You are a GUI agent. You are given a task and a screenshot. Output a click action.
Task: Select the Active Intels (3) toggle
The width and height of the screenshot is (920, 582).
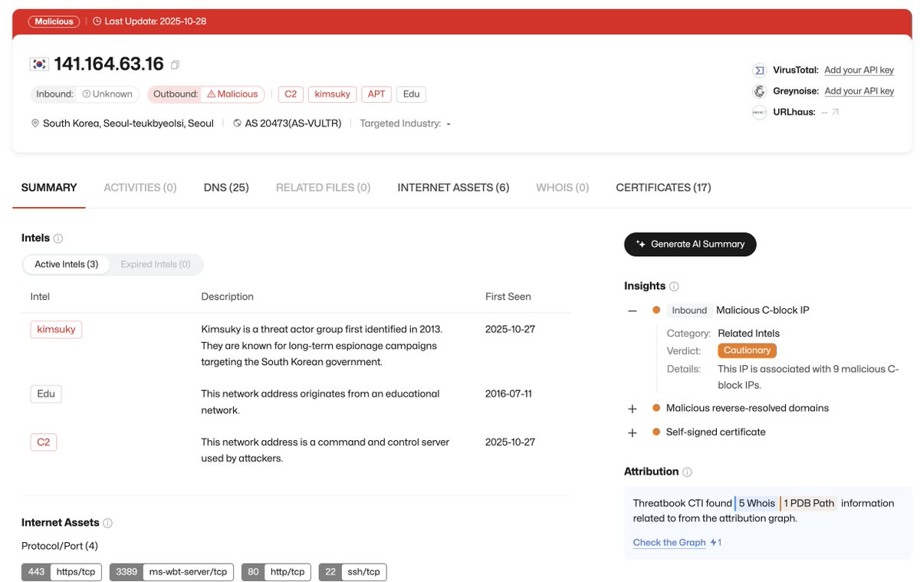pyautogui.click(x=66, y=264)
